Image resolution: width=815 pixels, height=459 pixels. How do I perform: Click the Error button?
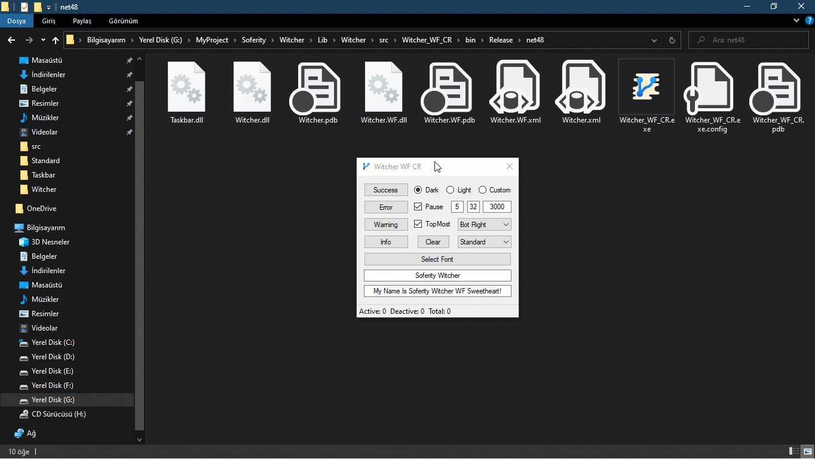pos(386,207)
